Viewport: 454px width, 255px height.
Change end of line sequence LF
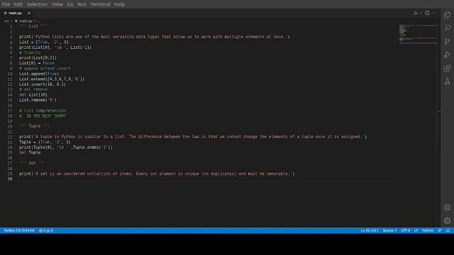416,230
